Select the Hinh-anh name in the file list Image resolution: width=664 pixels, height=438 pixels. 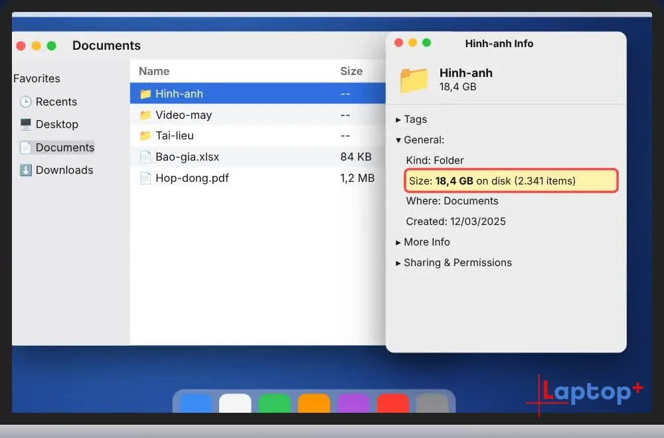point(179,94)
